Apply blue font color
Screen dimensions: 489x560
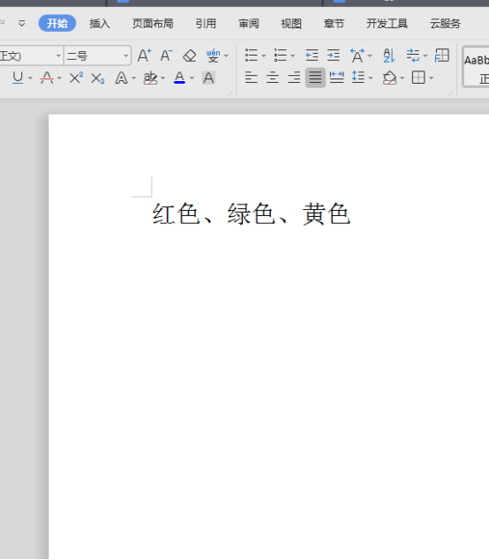click(x=179, y=78)
